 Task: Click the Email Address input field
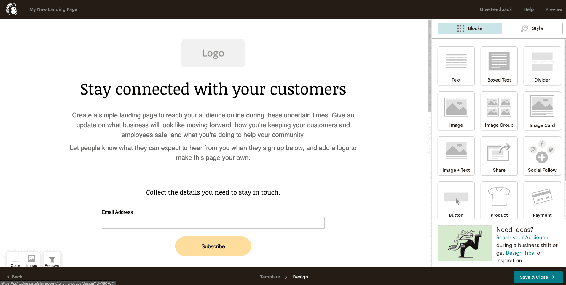tap(213, 223)
